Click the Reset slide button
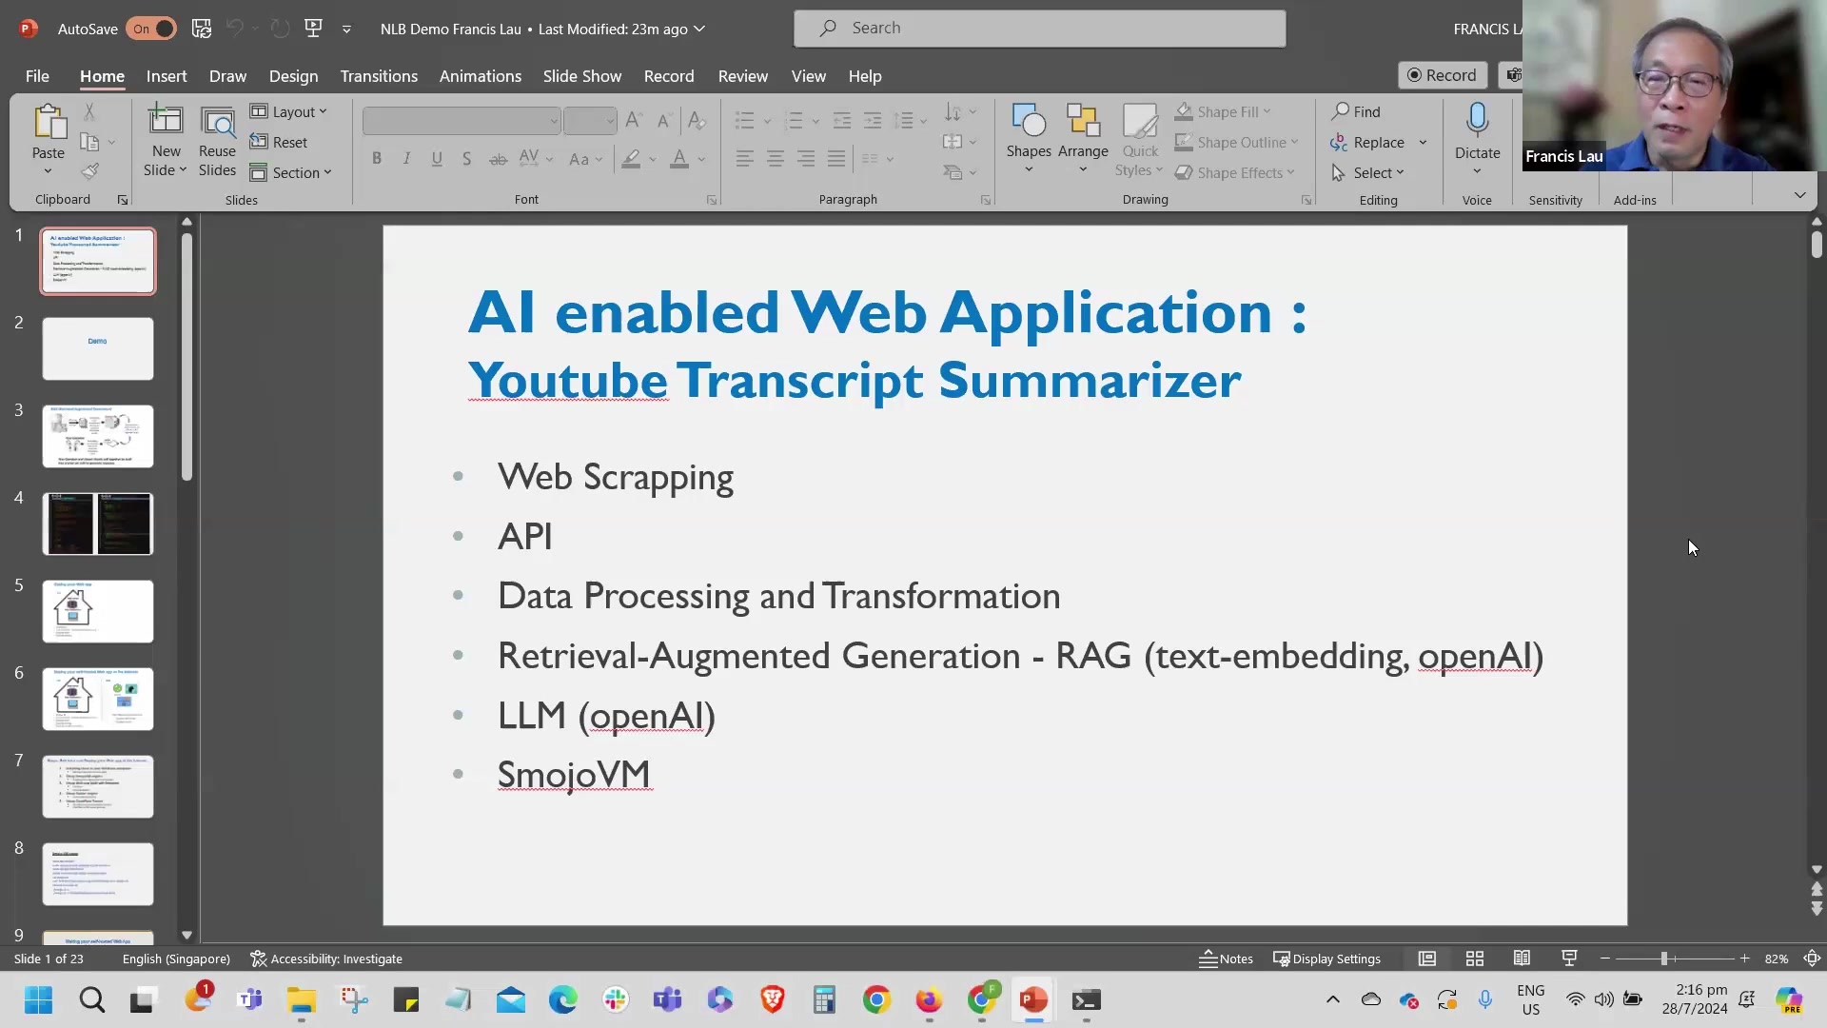Screen dimensions: 1827x1028 click(279, 142)
